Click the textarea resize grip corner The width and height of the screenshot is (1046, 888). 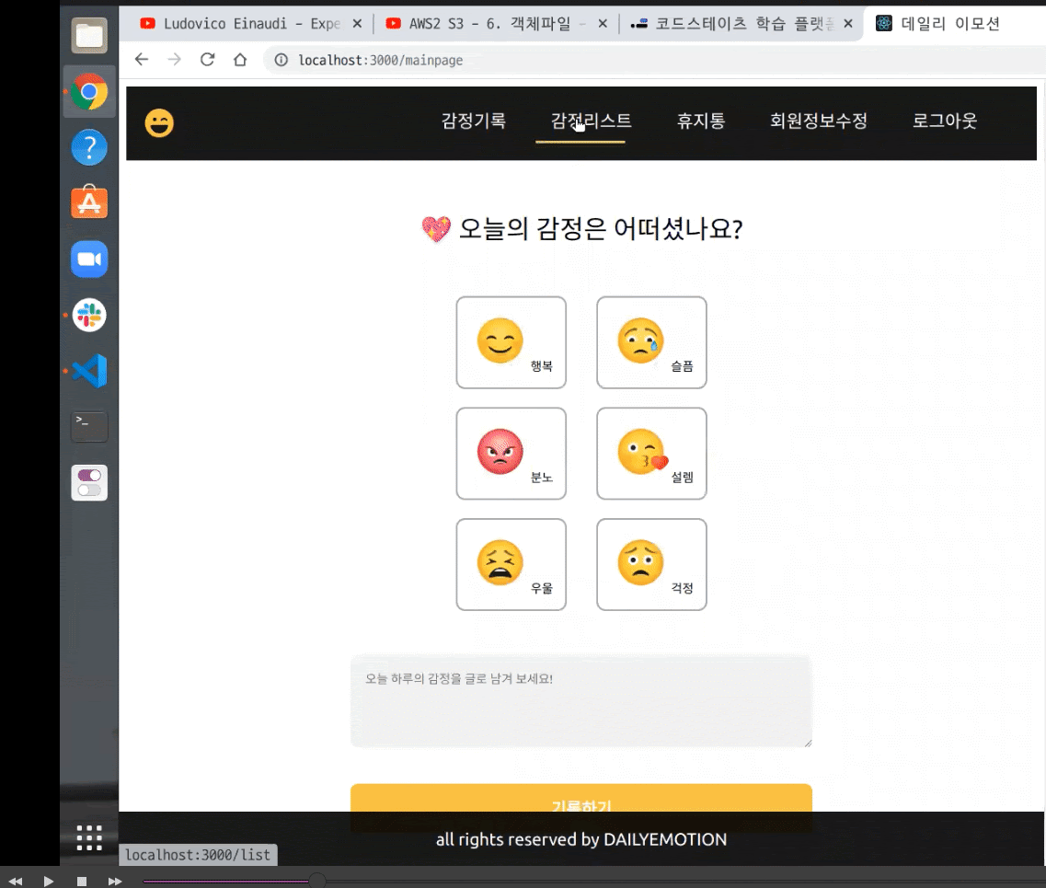(x=808, y=743)
